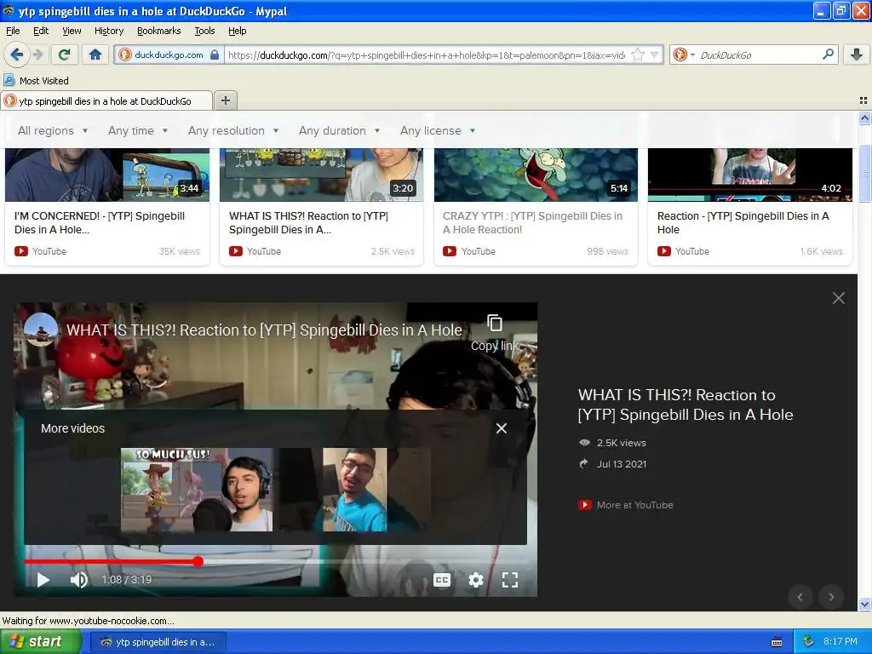Open the URL history dropdown arrow
The width and height of the screenshot is (872, 654).
coord(655,54)
